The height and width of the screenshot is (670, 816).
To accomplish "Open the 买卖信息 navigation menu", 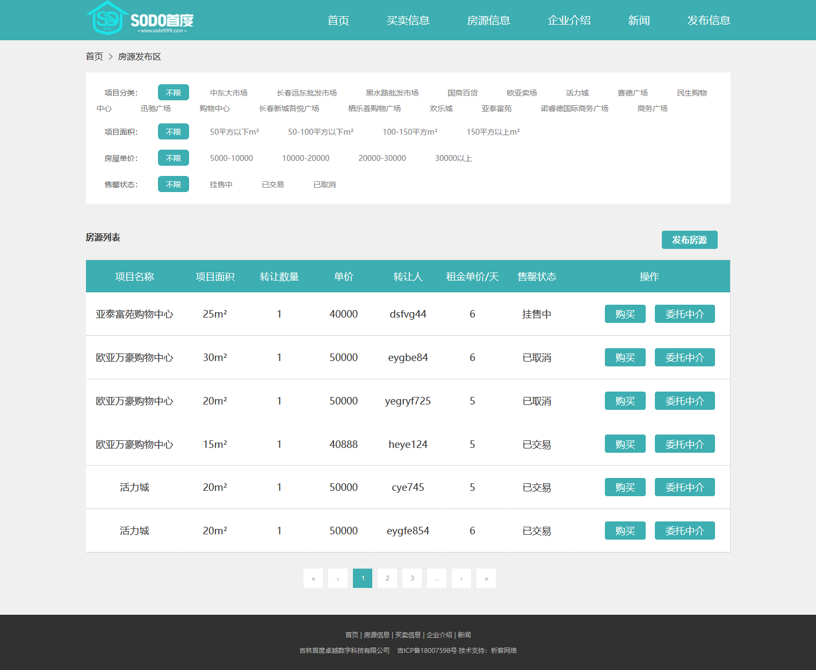I will pyautogui.click(x=408, y=20).
